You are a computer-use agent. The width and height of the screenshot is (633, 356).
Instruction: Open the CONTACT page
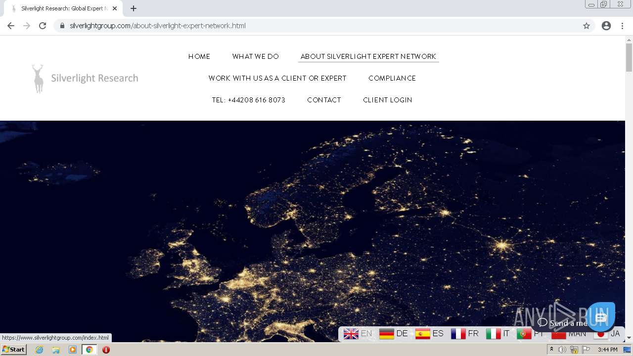click(324, 100)
